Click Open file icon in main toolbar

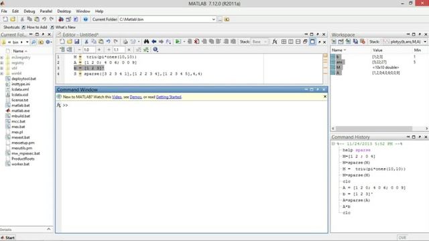13,19
